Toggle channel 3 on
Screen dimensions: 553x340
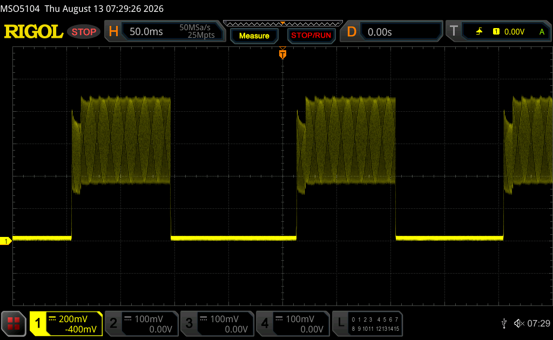point(189,323)
